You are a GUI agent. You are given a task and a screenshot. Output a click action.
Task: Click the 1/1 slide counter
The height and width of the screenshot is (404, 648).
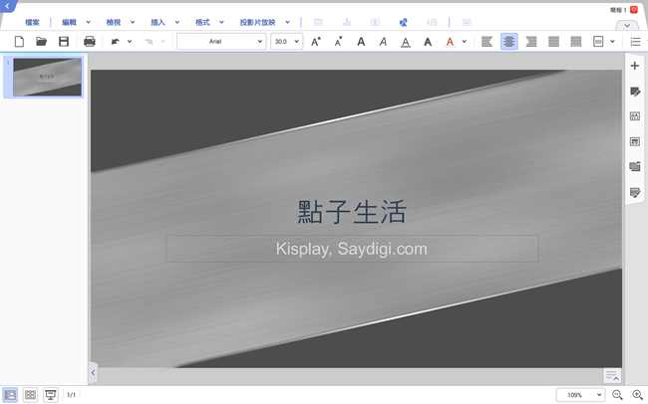coord(71,395)
